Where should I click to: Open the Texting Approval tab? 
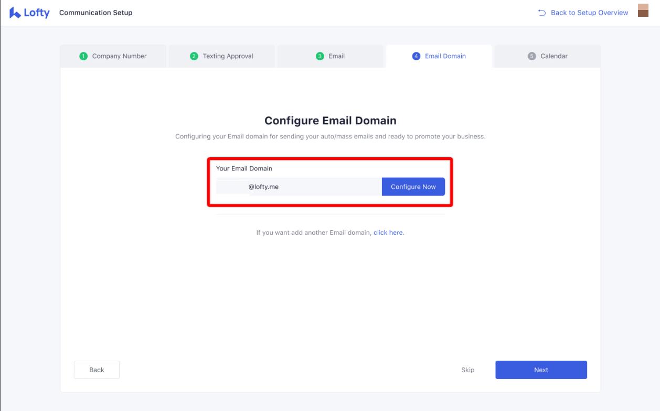[221, 56]
